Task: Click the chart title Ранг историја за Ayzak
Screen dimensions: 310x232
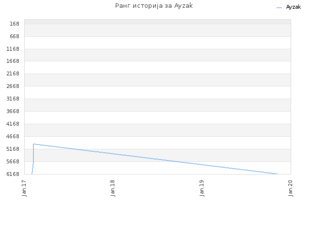Action: [x=154, y=6]
